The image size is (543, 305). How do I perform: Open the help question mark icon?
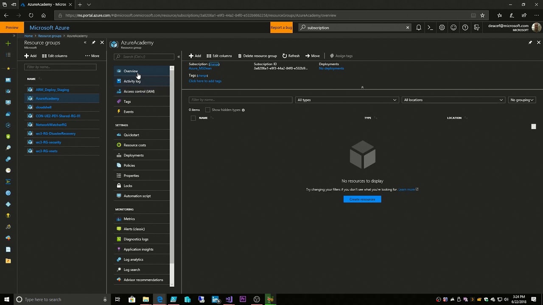(465, 28)
